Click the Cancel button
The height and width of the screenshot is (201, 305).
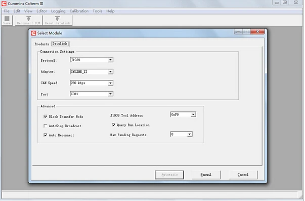coord(243,175)
